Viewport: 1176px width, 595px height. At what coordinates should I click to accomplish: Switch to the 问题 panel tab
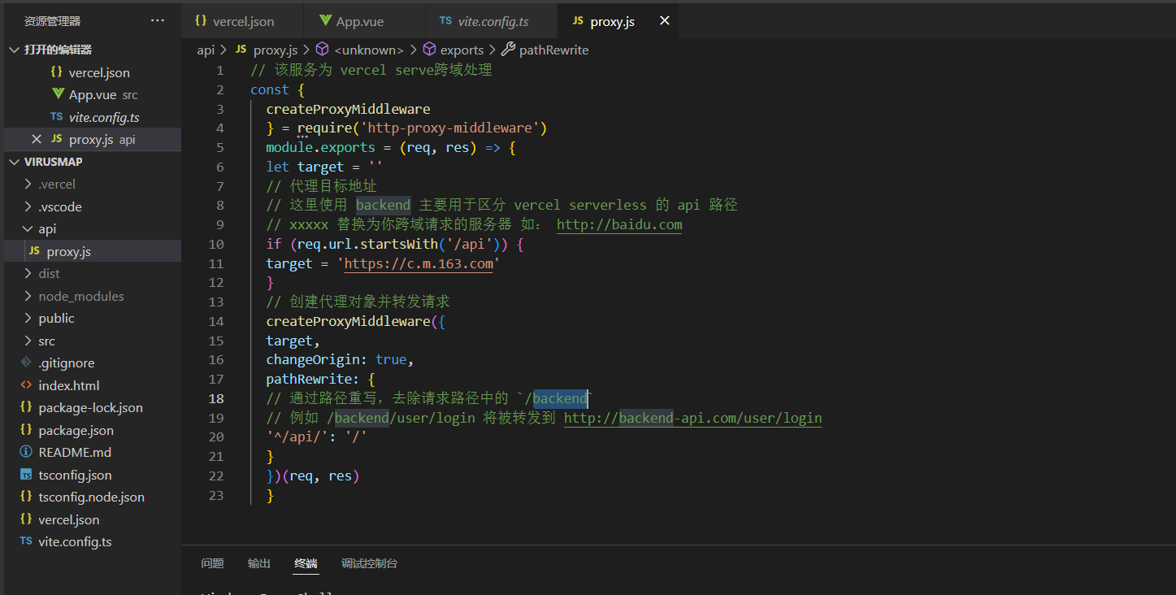click(212, 563)
